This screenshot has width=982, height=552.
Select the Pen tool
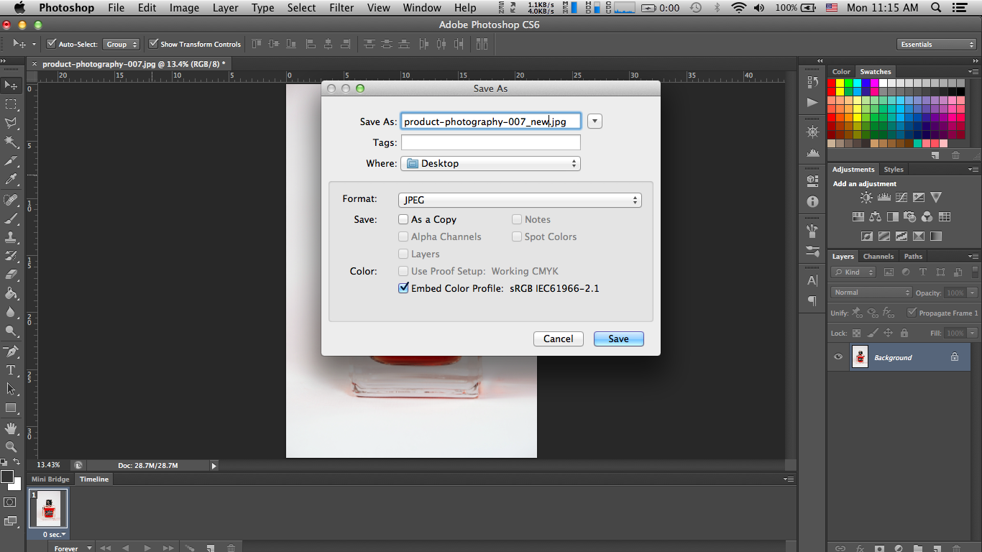click(11, 351)
